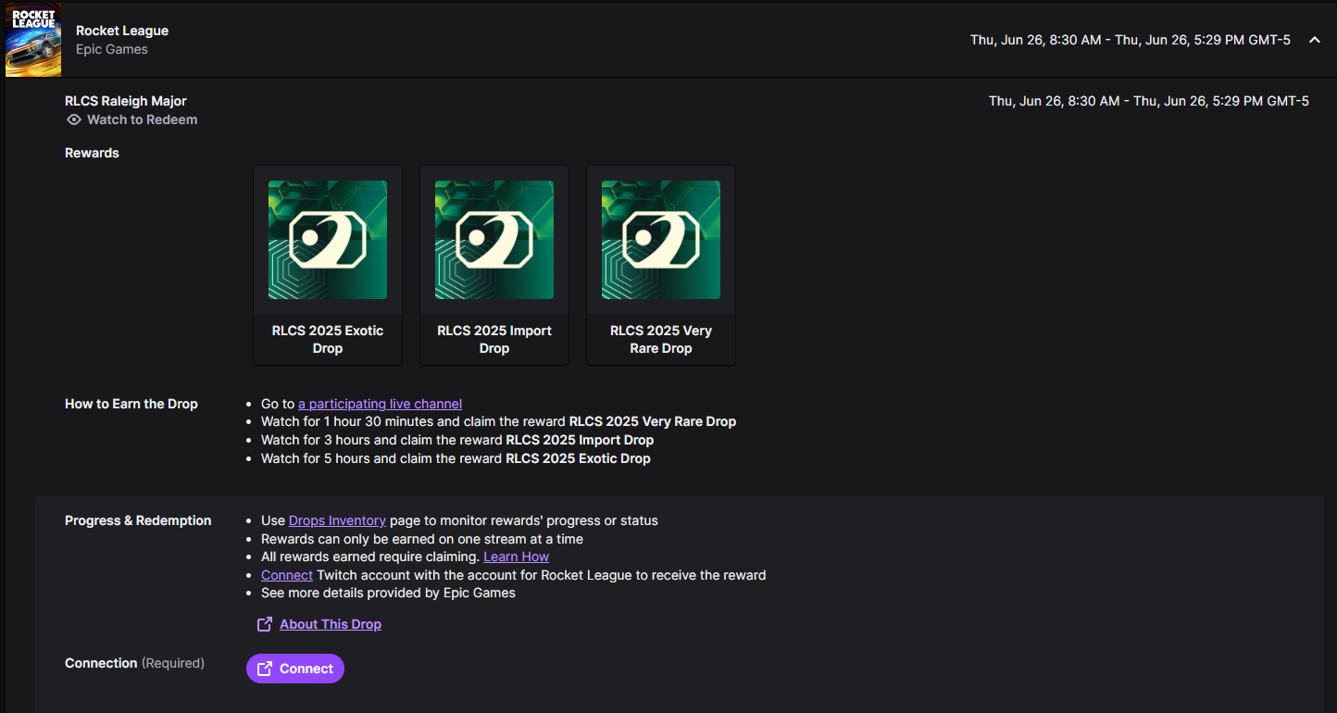Click the Watch to Redeem label
The image size is (1337, 713).
click(x=143, y=119)
